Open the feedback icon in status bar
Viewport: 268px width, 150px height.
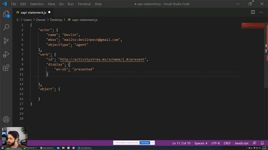point(255,143)
